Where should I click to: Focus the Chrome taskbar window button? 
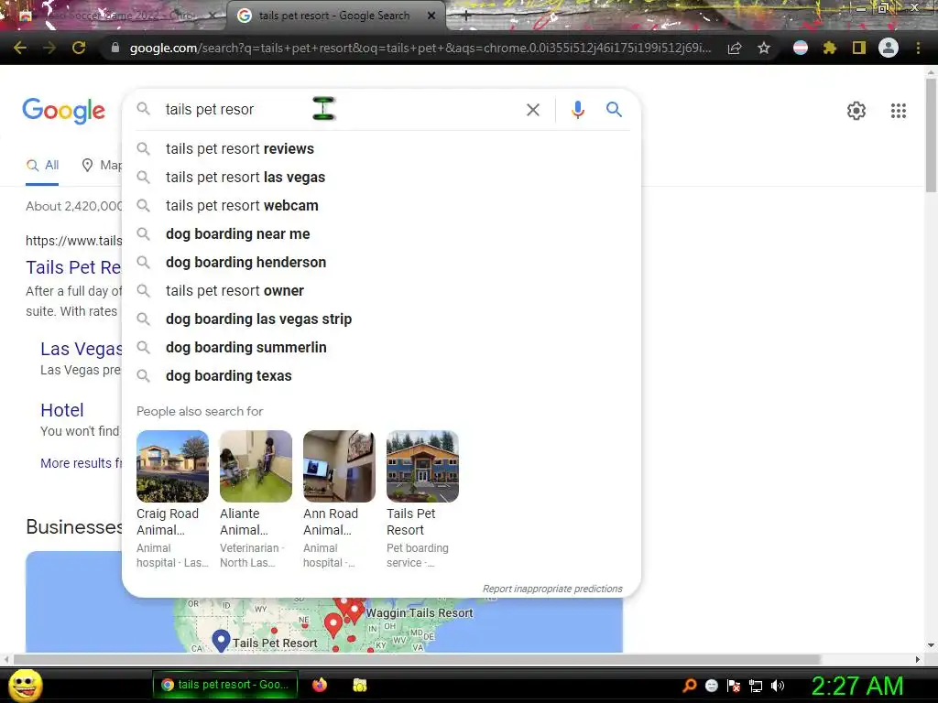click(225, 685)
